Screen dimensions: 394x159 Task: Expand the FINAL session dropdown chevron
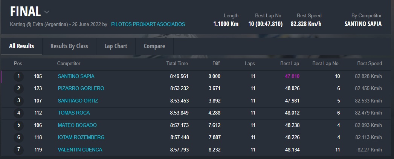[47, 12]
